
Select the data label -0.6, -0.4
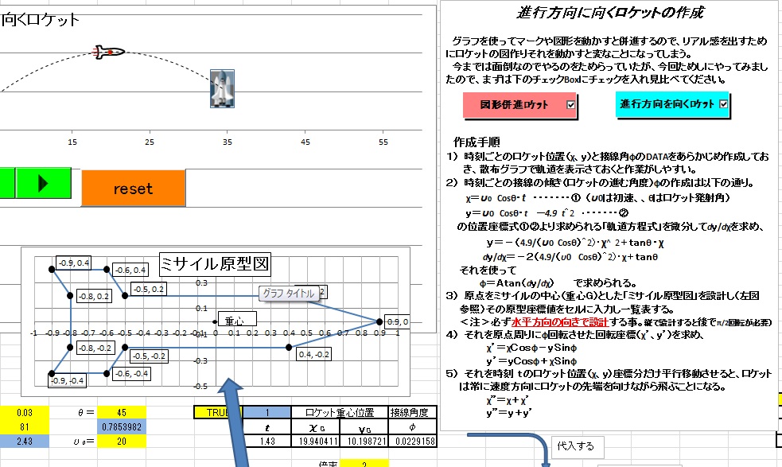[x=131, y=373]
